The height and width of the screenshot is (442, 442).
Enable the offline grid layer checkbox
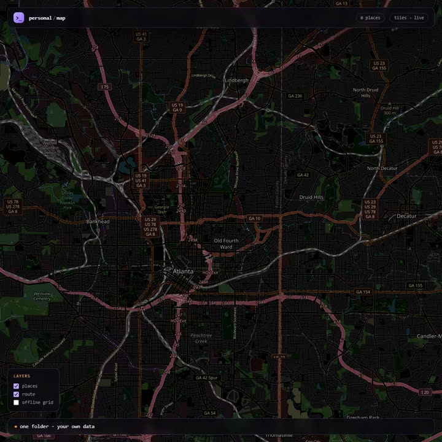tap(16, 402)
